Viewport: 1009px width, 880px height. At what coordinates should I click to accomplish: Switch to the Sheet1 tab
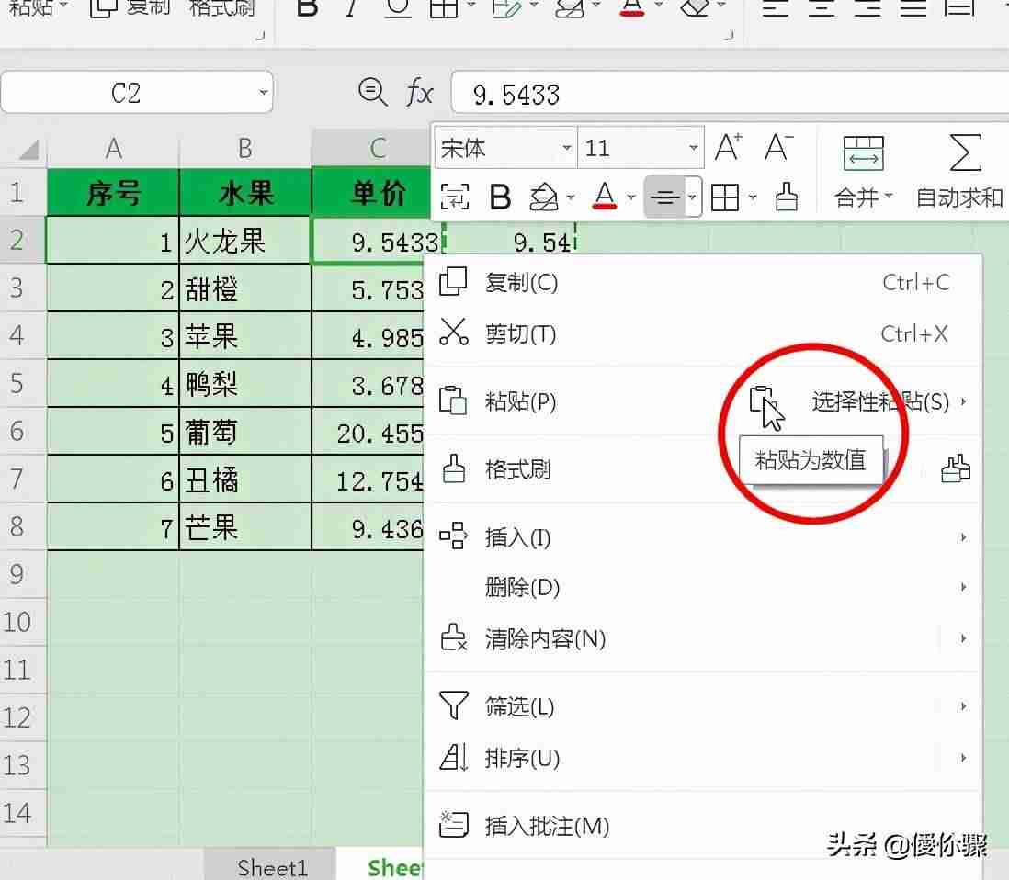[x=272, y=868]
